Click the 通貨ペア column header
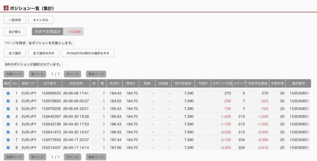 click(x=28, y=83)
